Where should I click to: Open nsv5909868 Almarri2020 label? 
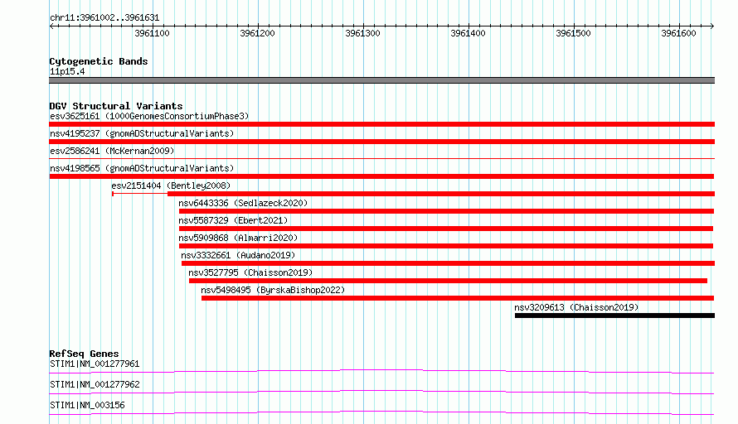238,238
